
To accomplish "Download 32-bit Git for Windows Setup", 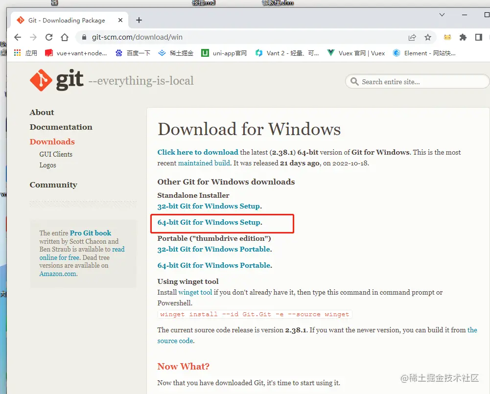I will coord(209,206).
